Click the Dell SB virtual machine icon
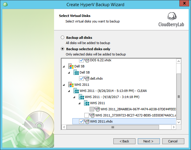Screen dimensions: 191x150 [71, 66]
